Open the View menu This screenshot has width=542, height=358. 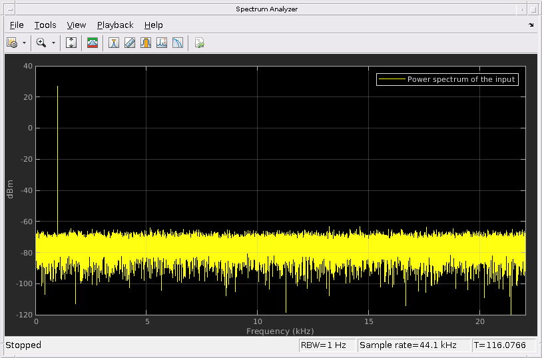(77, 25)
